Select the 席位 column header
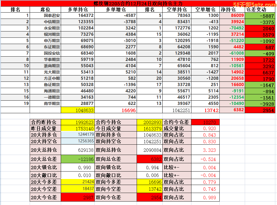The width and height of the screenshot is (277, 205). pyautogui.click(x=45, y=9)
